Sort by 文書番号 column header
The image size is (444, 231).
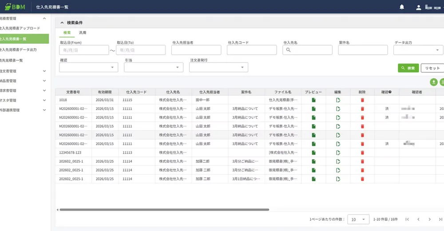[x=73, y=92]
